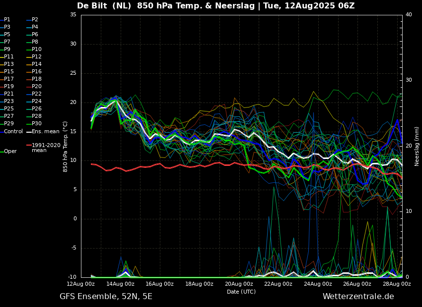Select the Control run legend entry
The width and height of the screenshot is (422, 307).
13,132
